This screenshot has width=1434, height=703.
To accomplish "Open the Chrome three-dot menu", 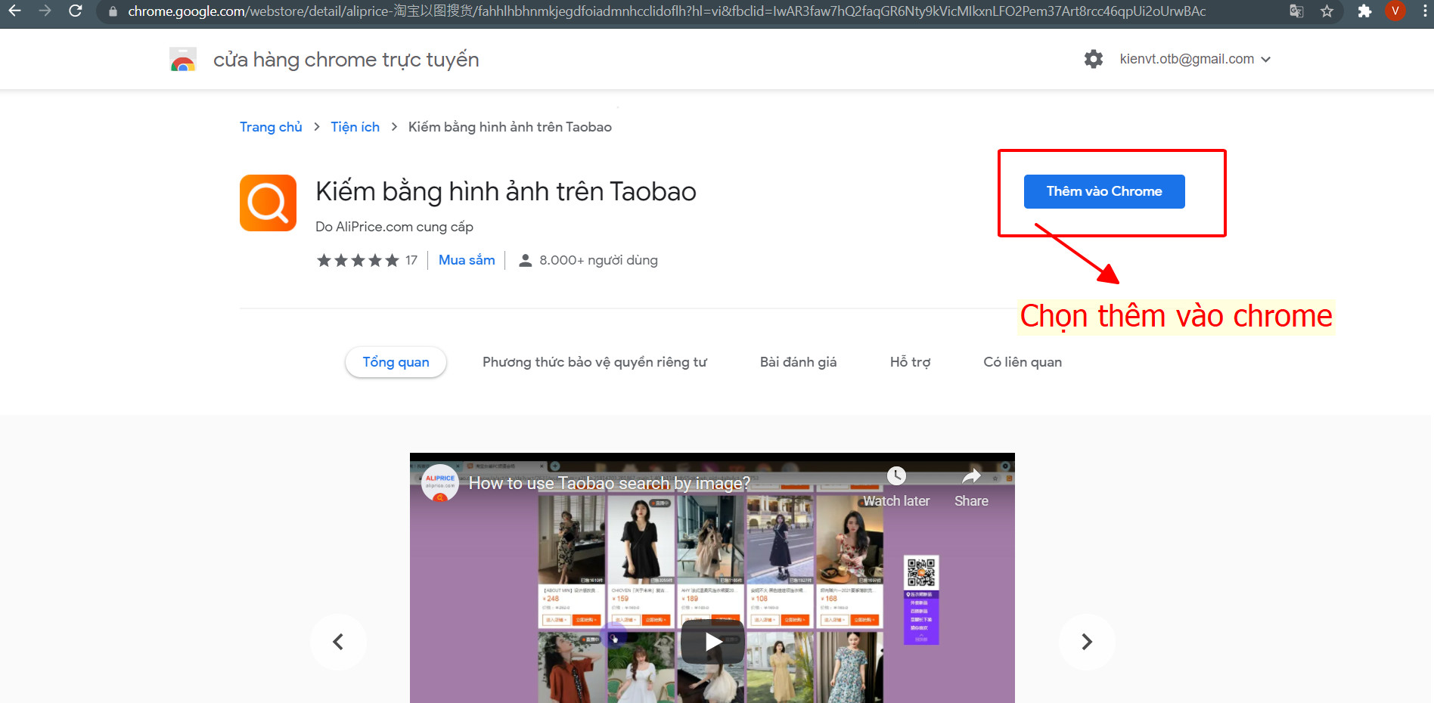I will click(x=1425, y=11).
